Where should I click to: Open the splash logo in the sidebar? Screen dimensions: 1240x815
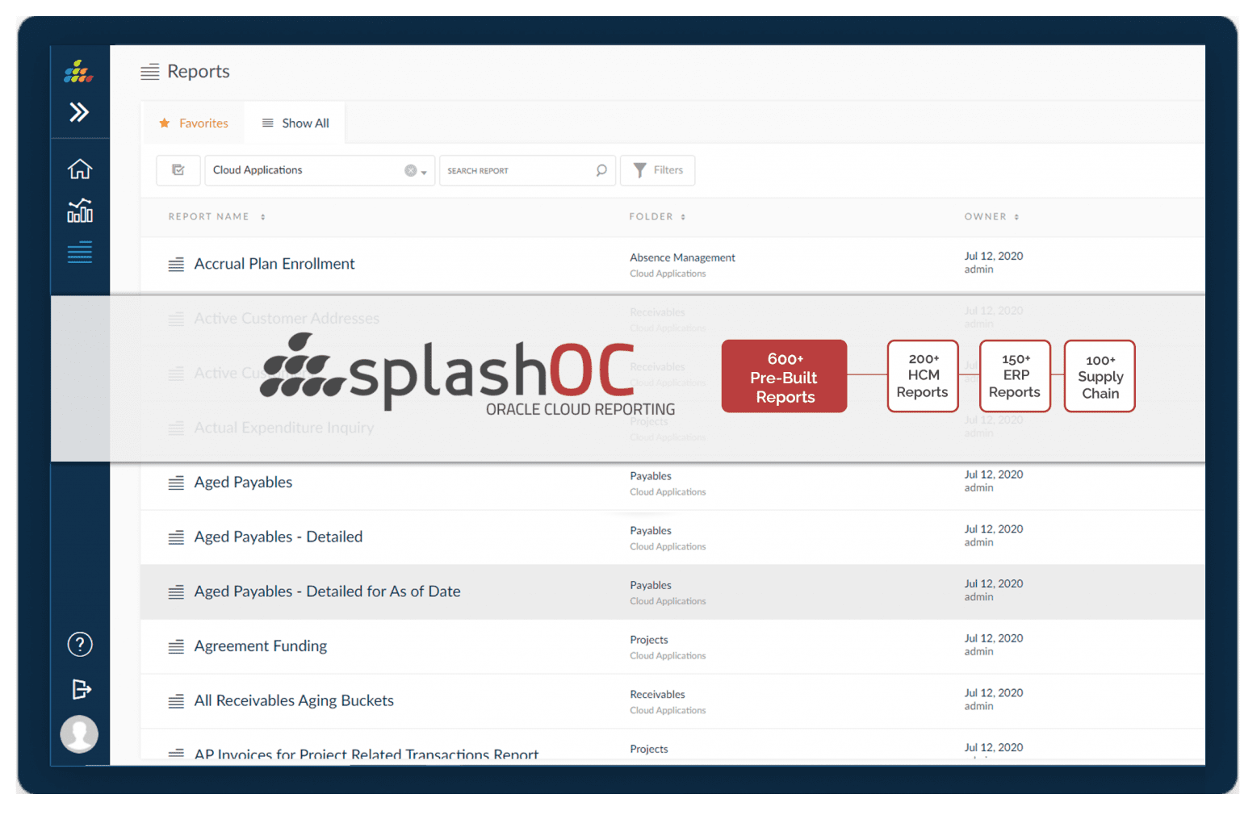(x=78, y=71)
